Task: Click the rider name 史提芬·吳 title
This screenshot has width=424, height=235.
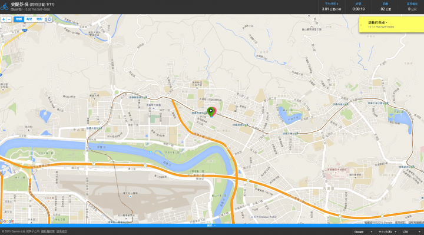Action: point(19,4)
